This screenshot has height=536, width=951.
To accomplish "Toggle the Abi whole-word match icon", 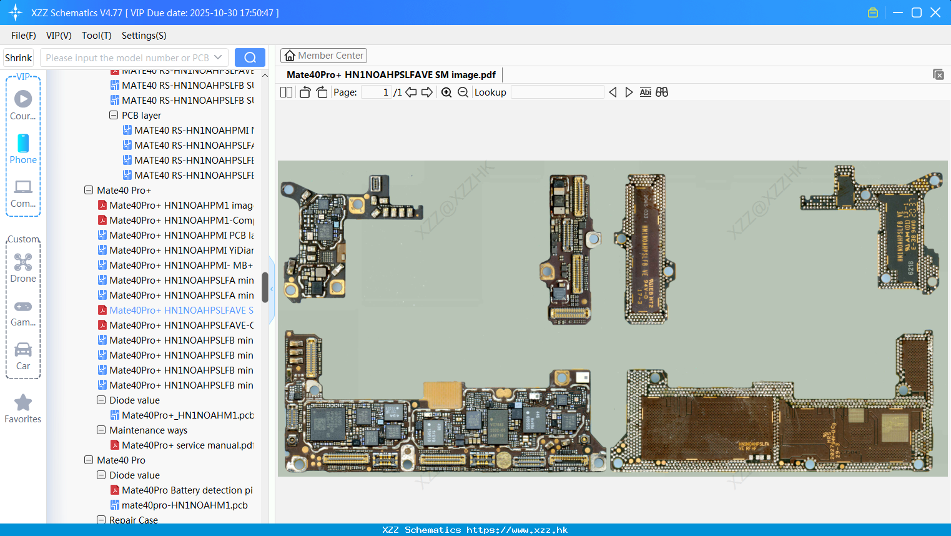I will click(645, 92).
